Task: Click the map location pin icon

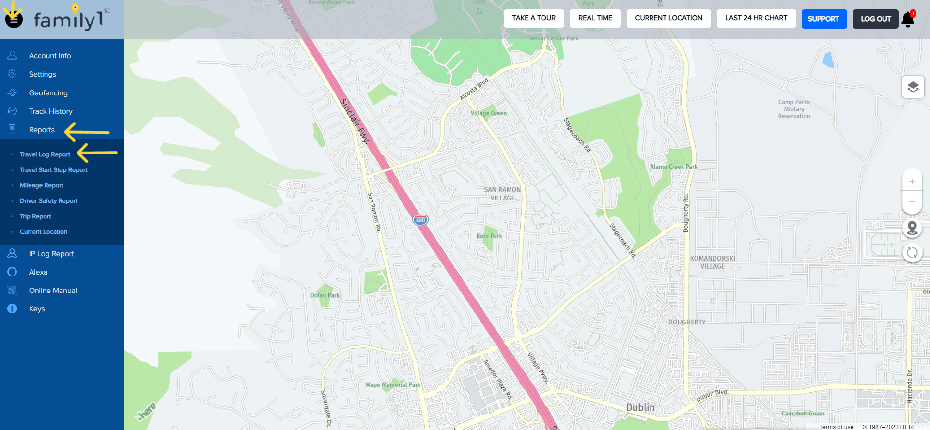Action: pos(912,228)
